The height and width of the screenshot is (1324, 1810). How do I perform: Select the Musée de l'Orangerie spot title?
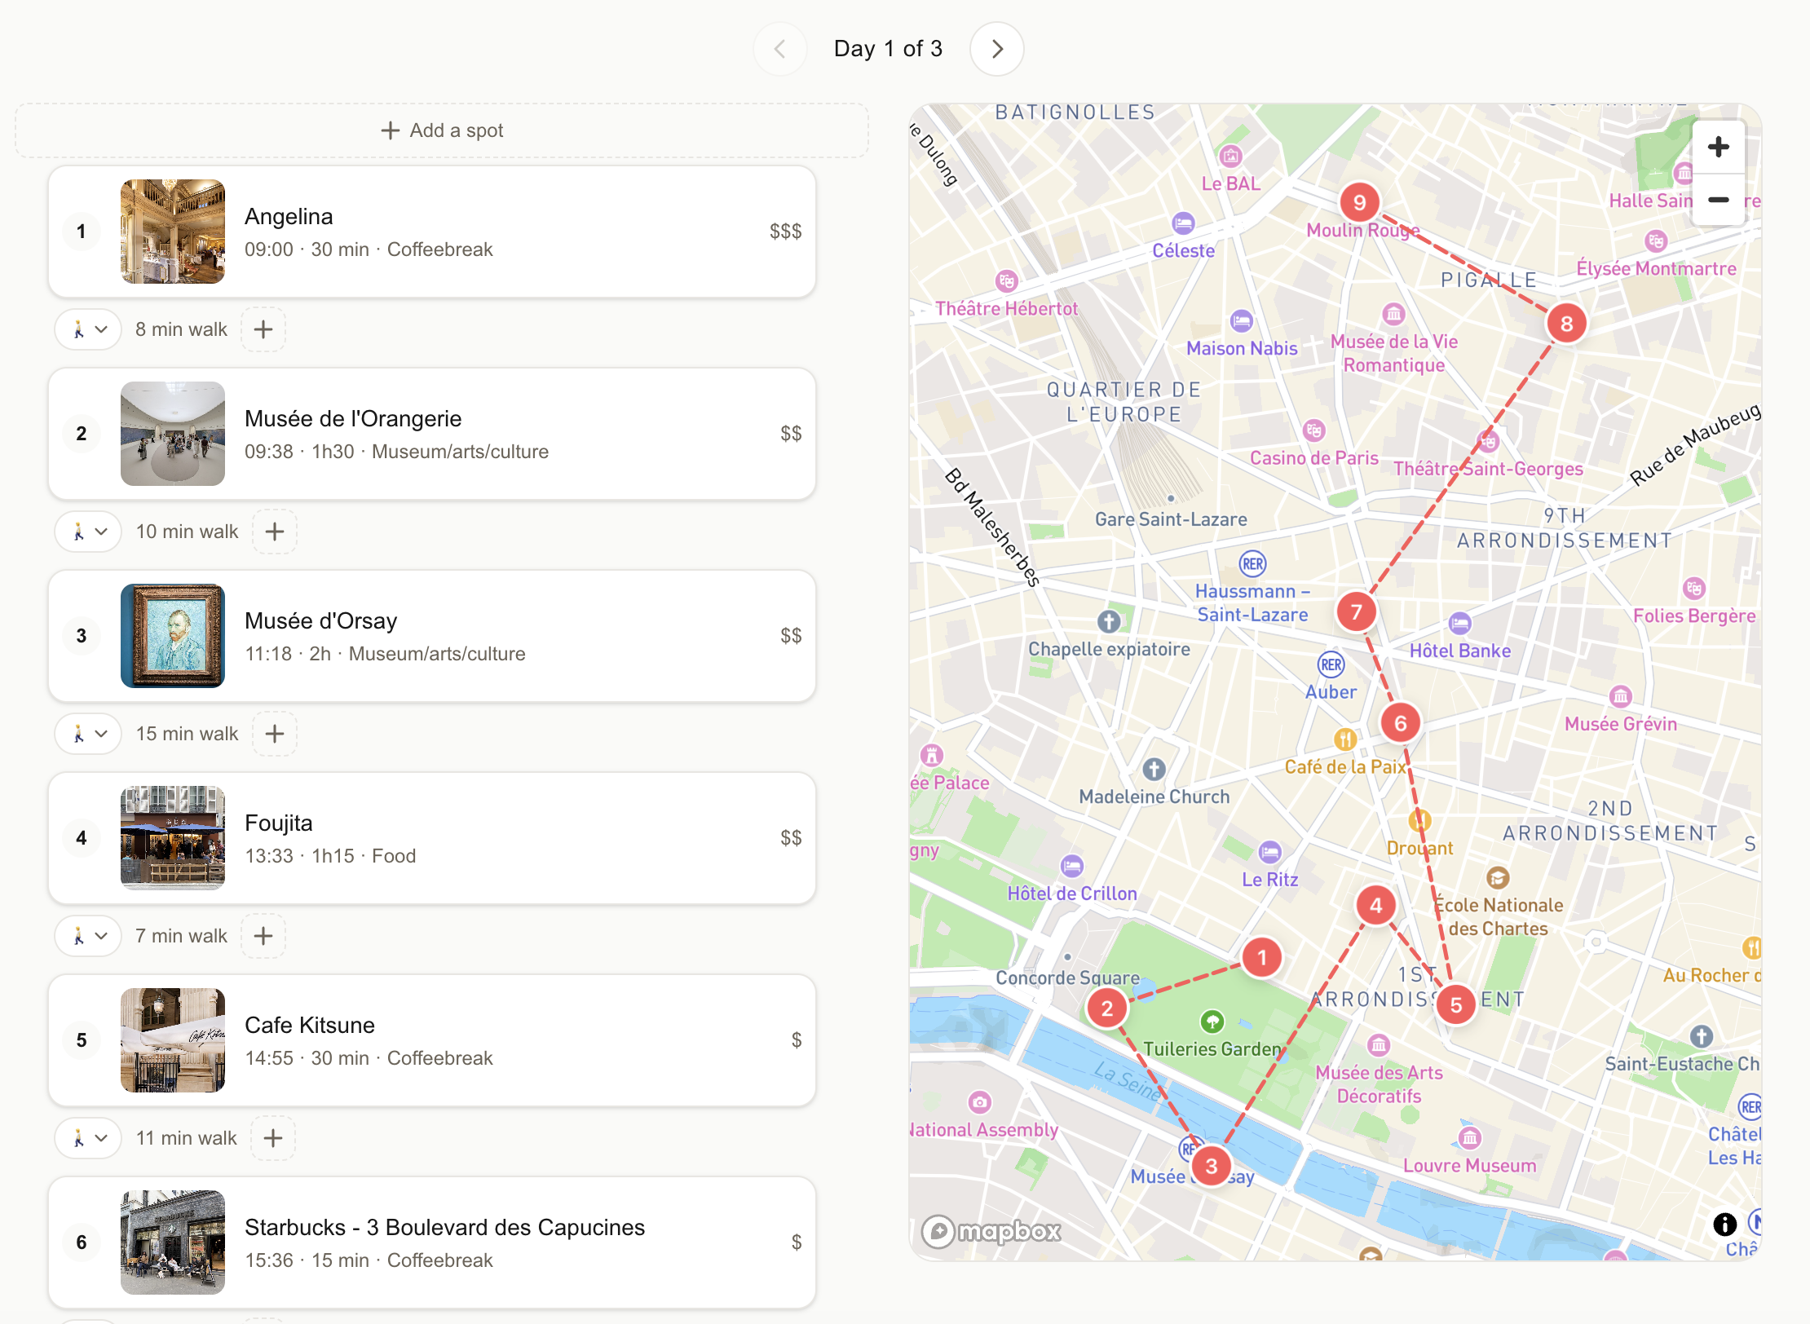[353, 418]
